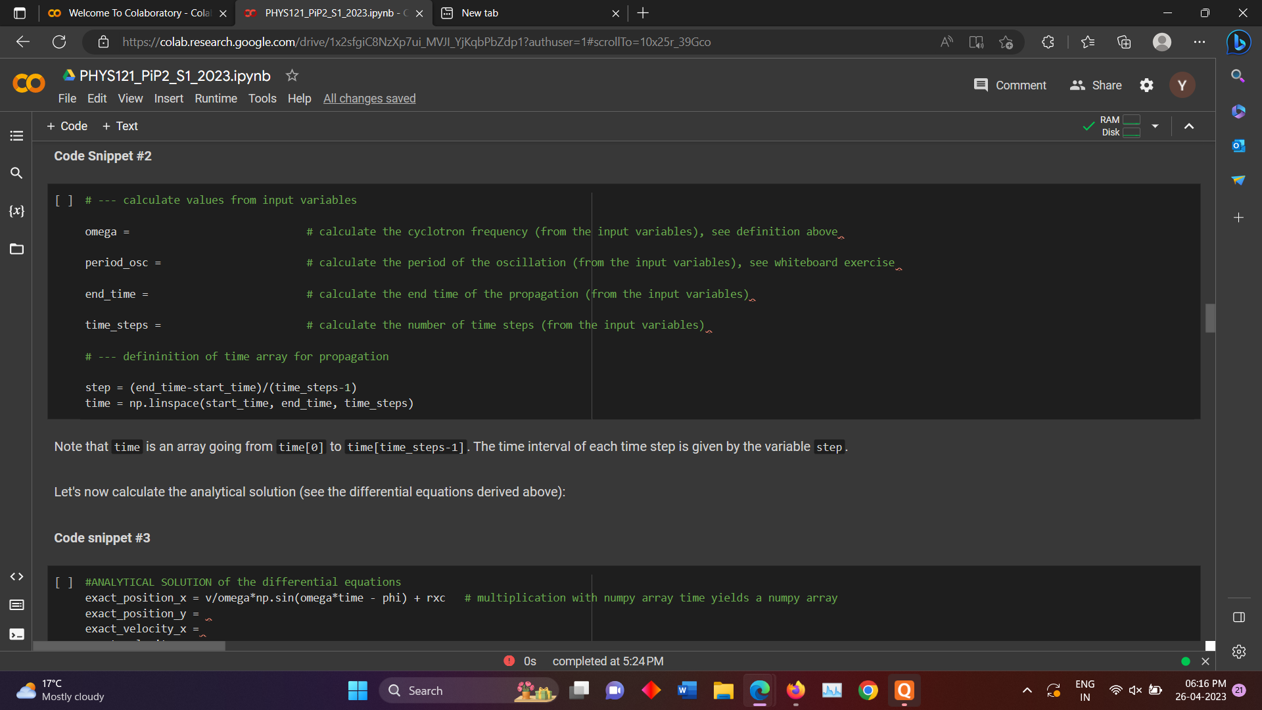Open the File menu
The height and width of the screenshot is (710, 1262).
click(67, 99)
